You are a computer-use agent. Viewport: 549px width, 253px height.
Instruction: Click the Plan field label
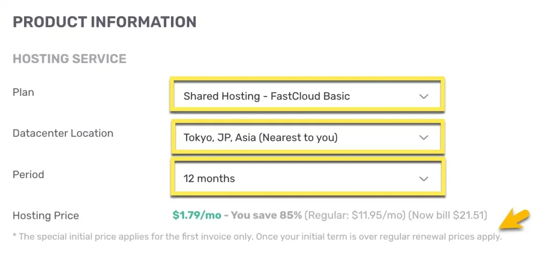[24, 93]
